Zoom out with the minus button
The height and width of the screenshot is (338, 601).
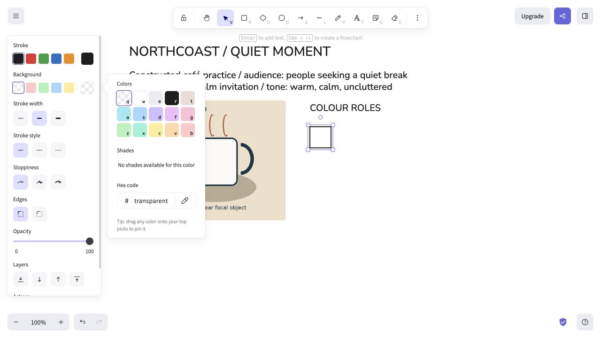tap(16, 322)
